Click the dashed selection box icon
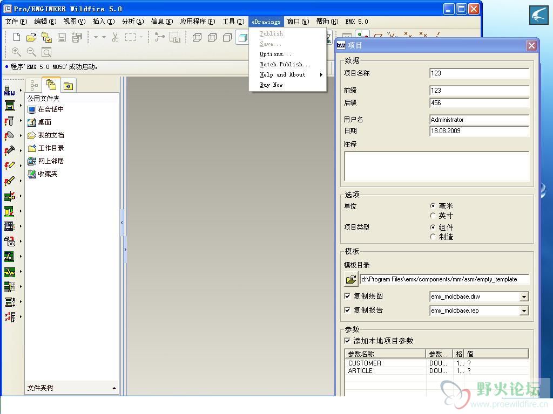The height and width of the screenshot is (414, 553). [x=131, y=37]
